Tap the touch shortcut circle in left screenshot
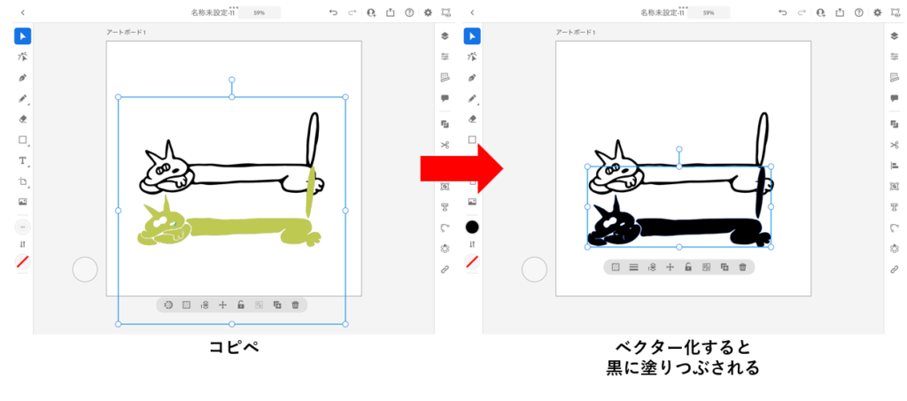 [85, 269]
